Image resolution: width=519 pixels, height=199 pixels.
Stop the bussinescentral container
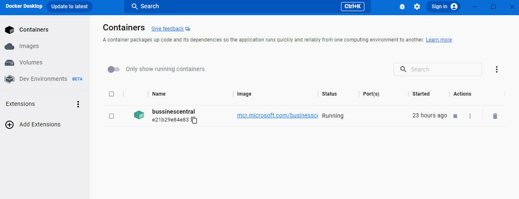(455, 116)
